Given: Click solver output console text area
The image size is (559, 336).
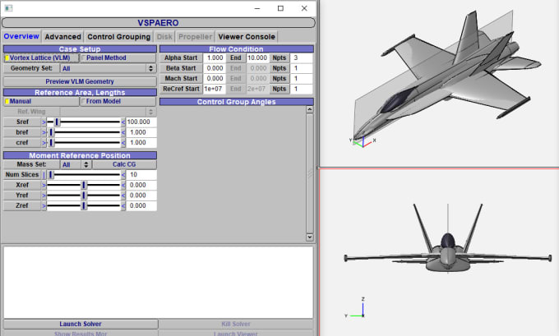Looking at the screenshot, I should click(x=159, y=283).
